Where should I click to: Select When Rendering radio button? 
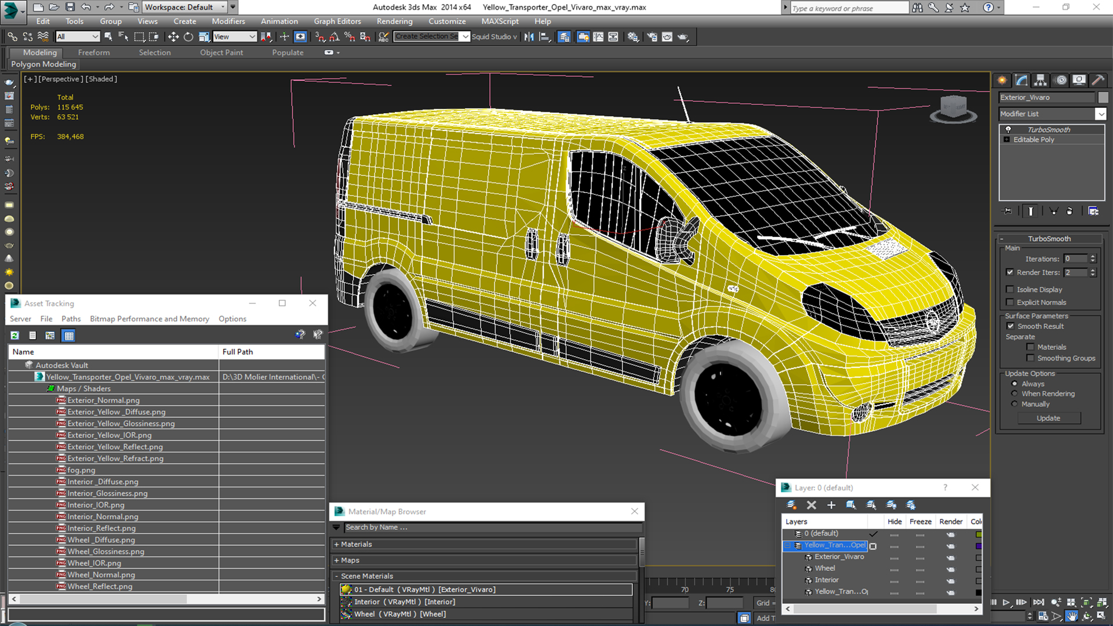(x=1014, y=393)
